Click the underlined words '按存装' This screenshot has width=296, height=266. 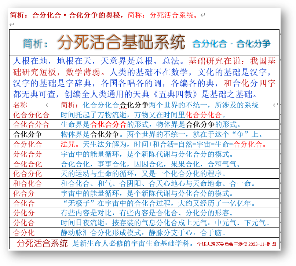(123, 223)
